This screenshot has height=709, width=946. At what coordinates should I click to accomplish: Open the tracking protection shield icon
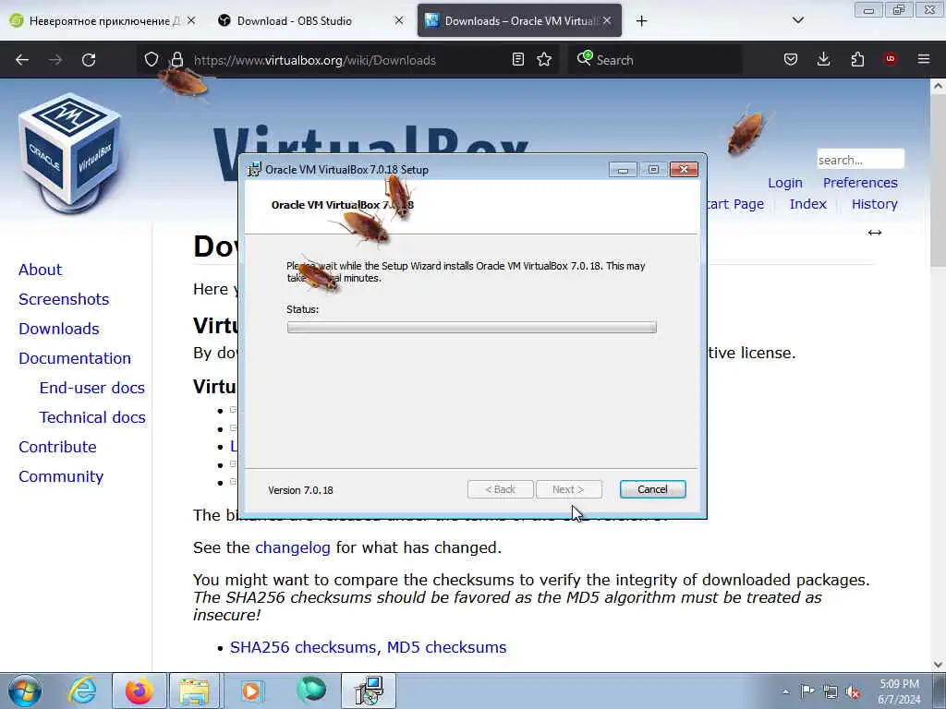pyautogui.click(x=152, y=60)
